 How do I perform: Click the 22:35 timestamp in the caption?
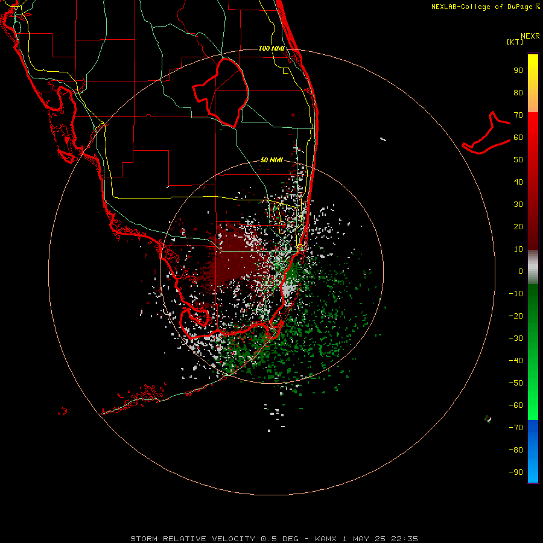[x=404, y=539]
